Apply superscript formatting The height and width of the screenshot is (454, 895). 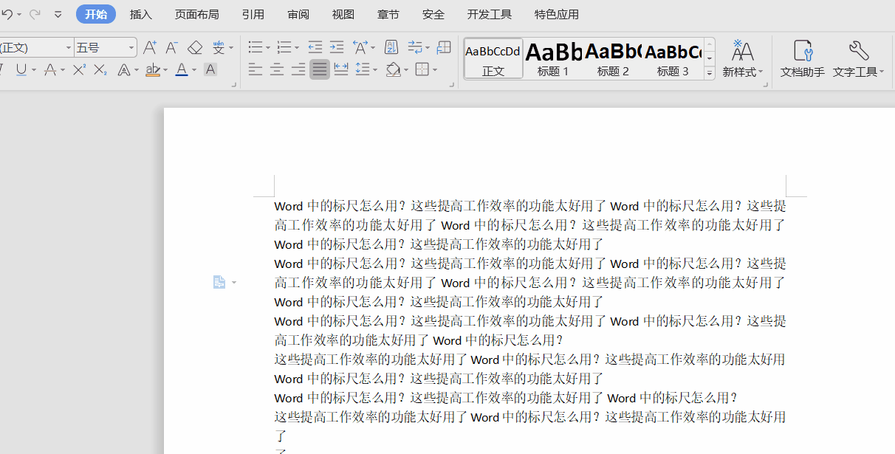[79, 69]
